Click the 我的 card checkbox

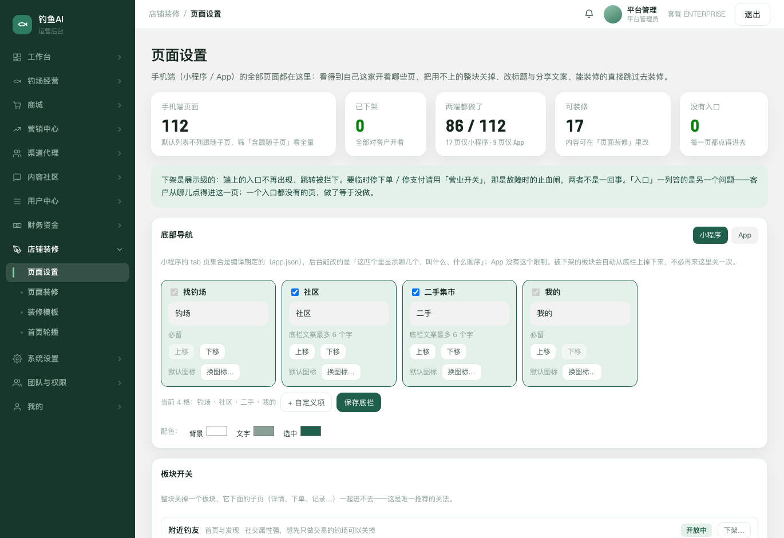[536, 292]
